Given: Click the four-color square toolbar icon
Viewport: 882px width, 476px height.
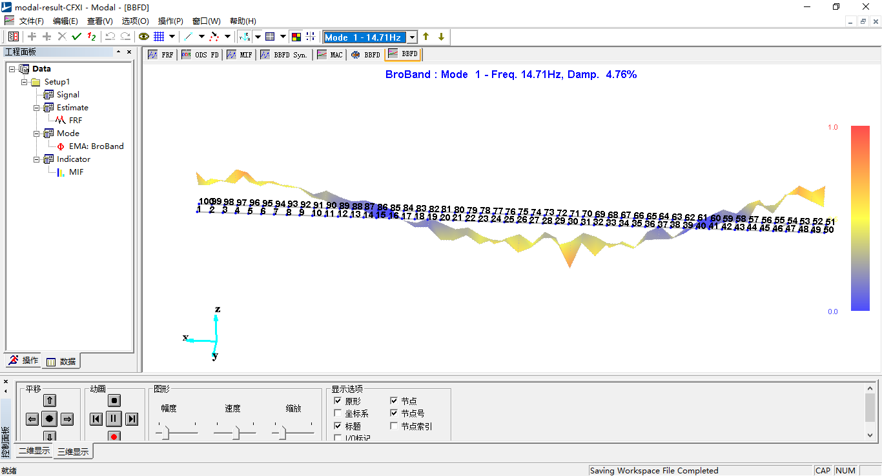Looking at the screenshot, I should coord(296,37).
